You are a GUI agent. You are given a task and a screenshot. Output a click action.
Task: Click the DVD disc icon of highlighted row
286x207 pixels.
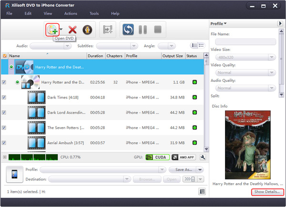click(x=24, y=67)
